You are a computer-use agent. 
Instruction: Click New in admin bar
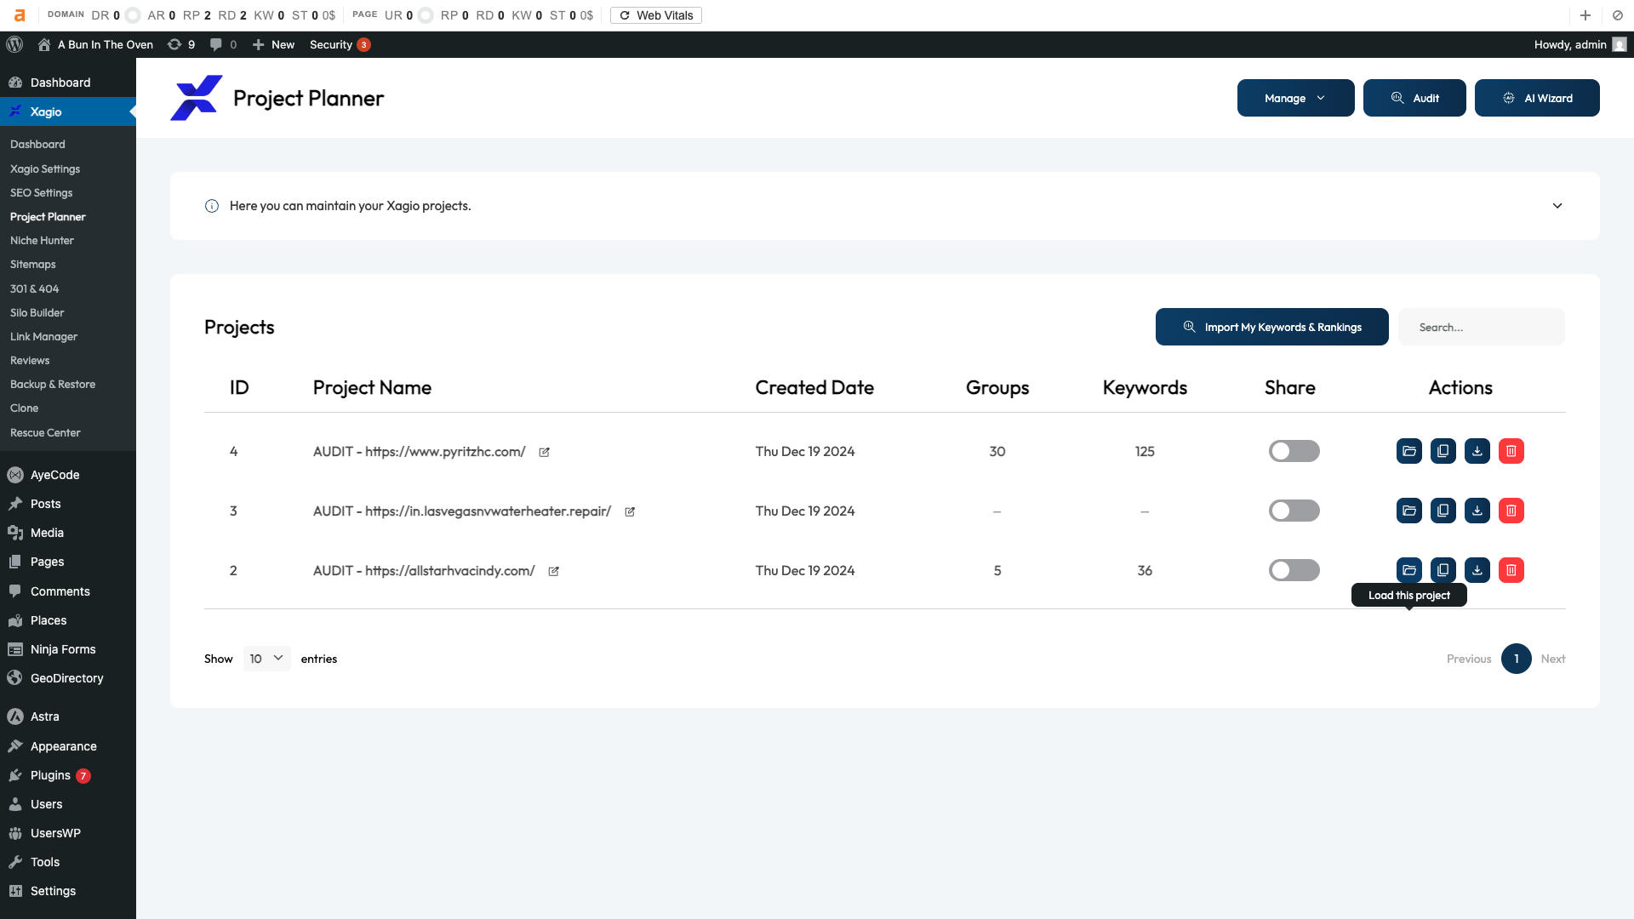click(273, 44)
